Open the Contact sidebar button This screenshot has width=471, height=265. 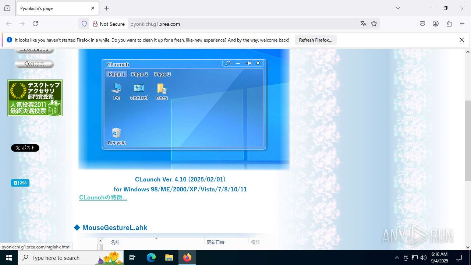coord(34,64)
